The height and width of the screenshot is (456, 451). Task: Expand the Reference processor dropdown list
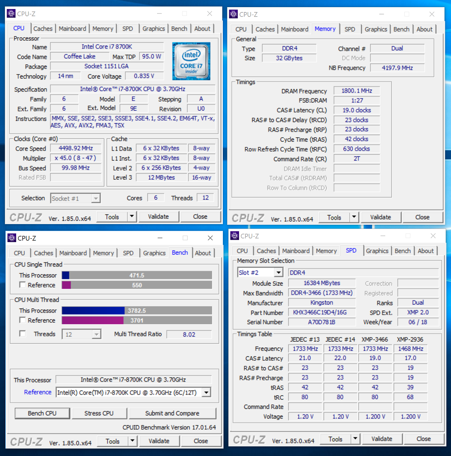[206, 392]
